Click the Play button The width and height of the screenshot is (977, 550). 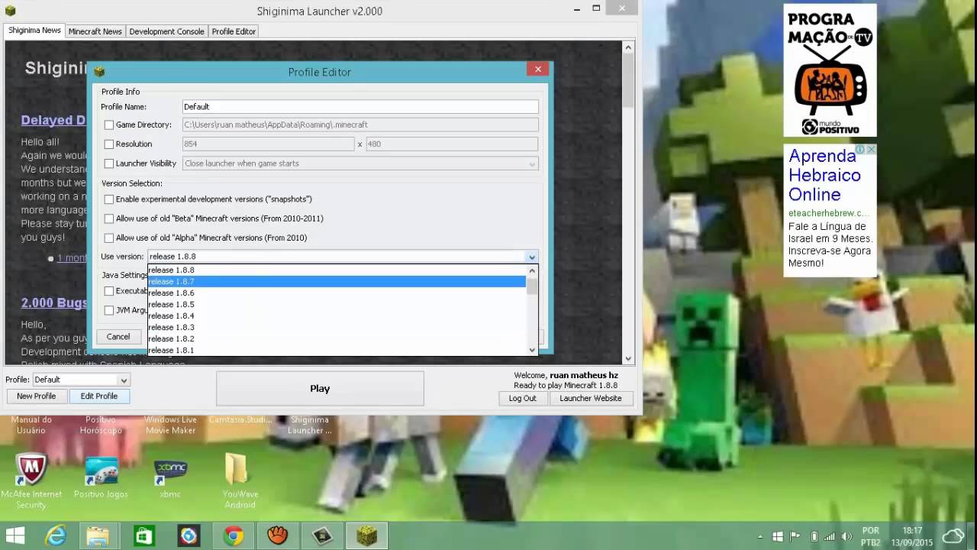tap(320, 389)
